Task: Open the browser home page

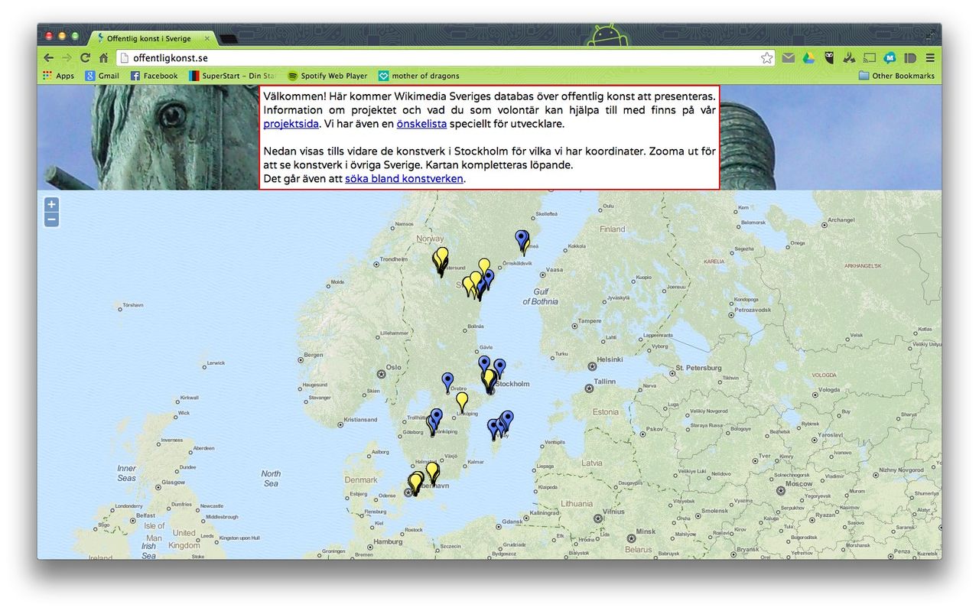Action: click(104, 57)
